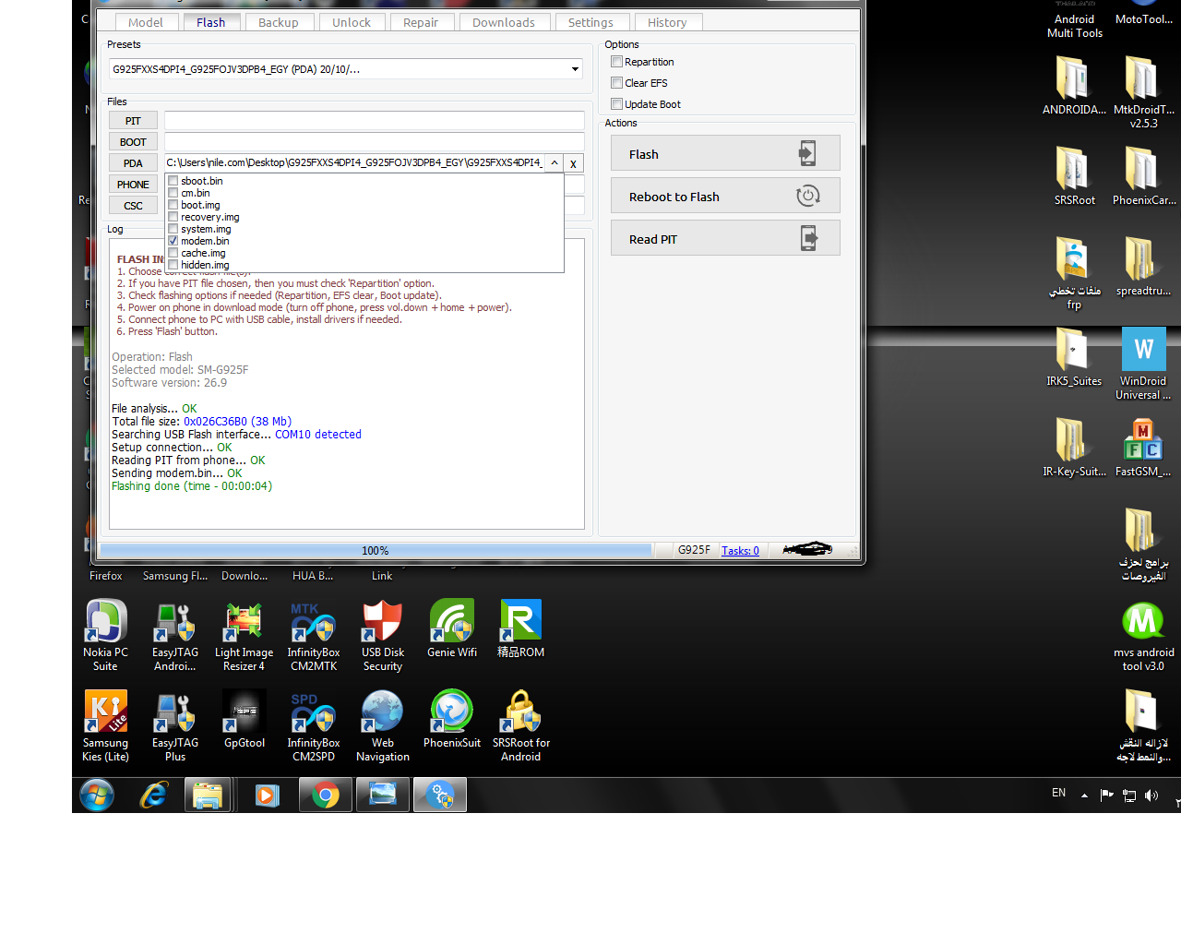This screenshot has height=945, width=1181.
Task: Browse for a PDA file
Action: (133, 163)
